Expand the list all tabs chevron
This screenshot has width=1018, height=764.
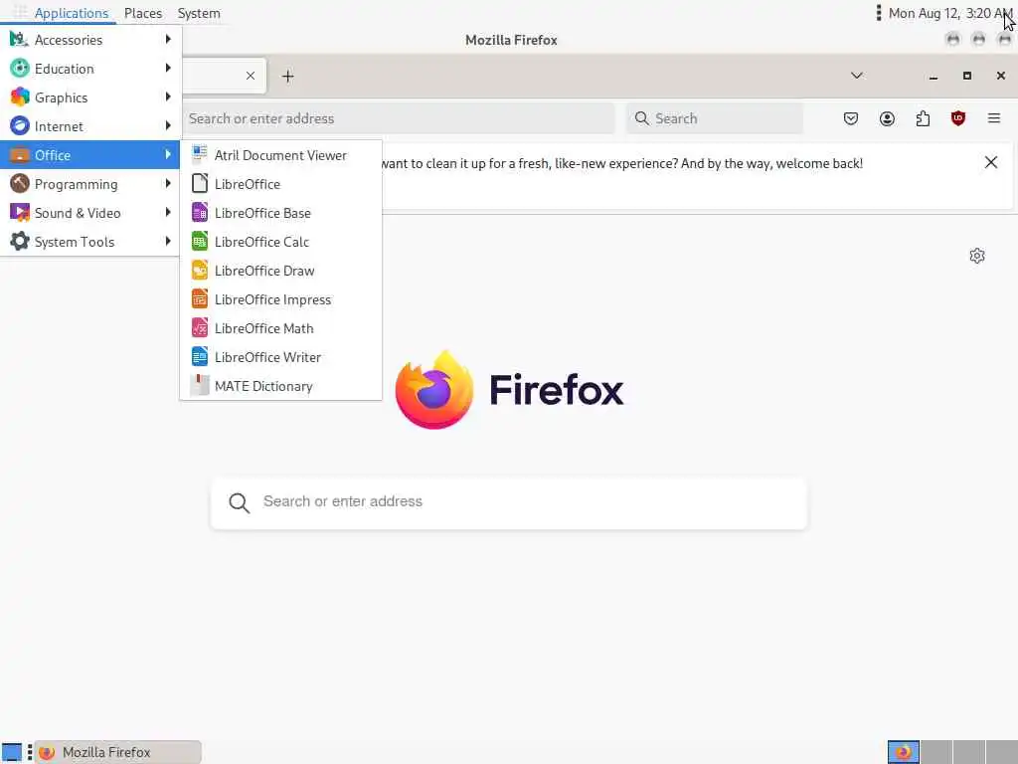(856, 76)
